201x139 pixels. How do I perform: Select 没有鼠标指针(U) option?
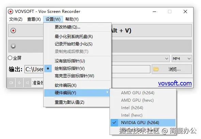[x=78, y=61]
